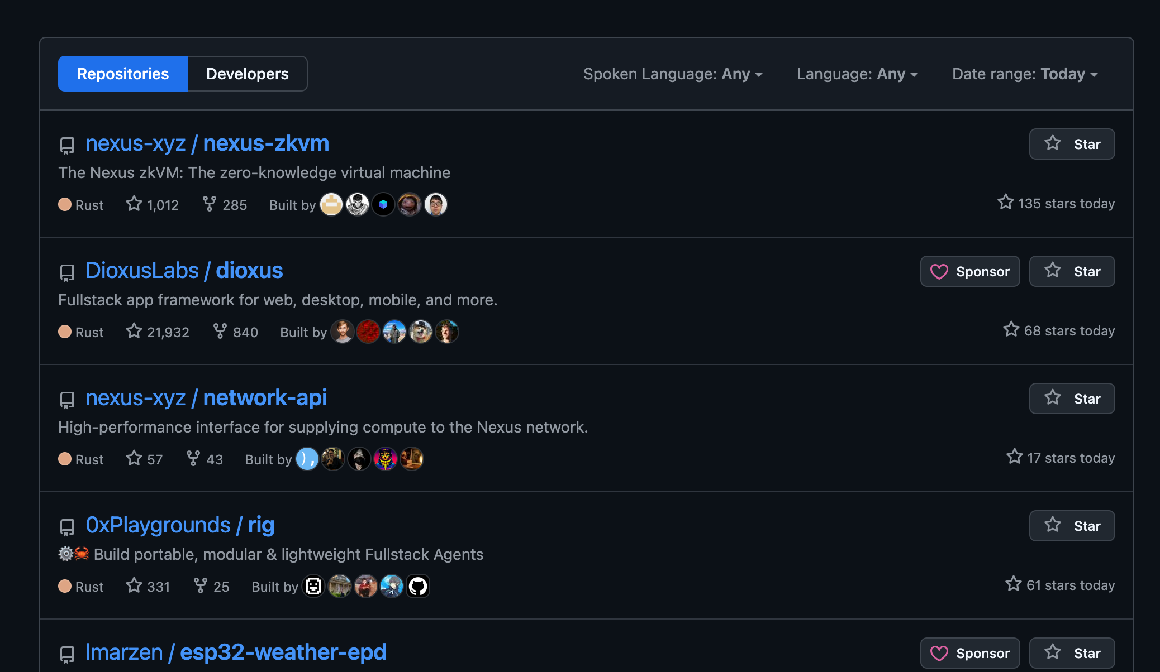View the 43 forks of network-api
Screen dimensions: 1160x672
[205, 459]
